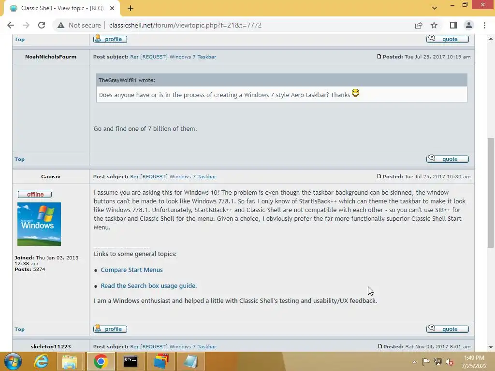Open a new browser tab

pyautogui.click(x=131, y=8)
